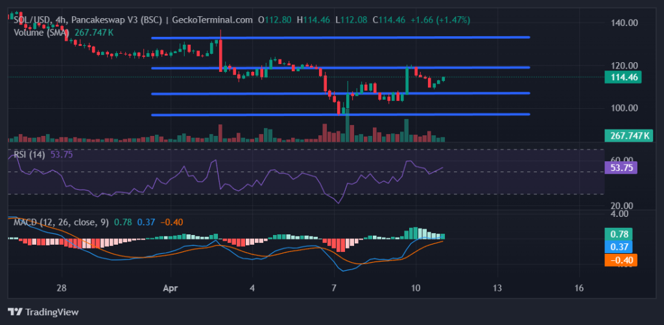This screenshot has height=325, width=664.
Task: Select the MACD (12, 26, close, 9) legend
Action: point(60,222)
